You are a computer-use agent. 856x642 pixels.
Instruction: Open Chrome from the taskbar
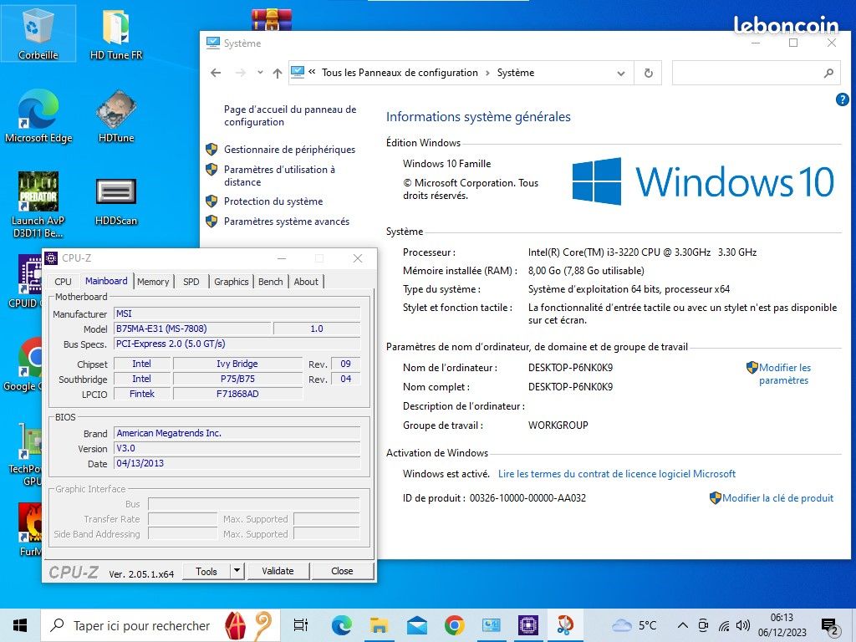pos(454,625)
